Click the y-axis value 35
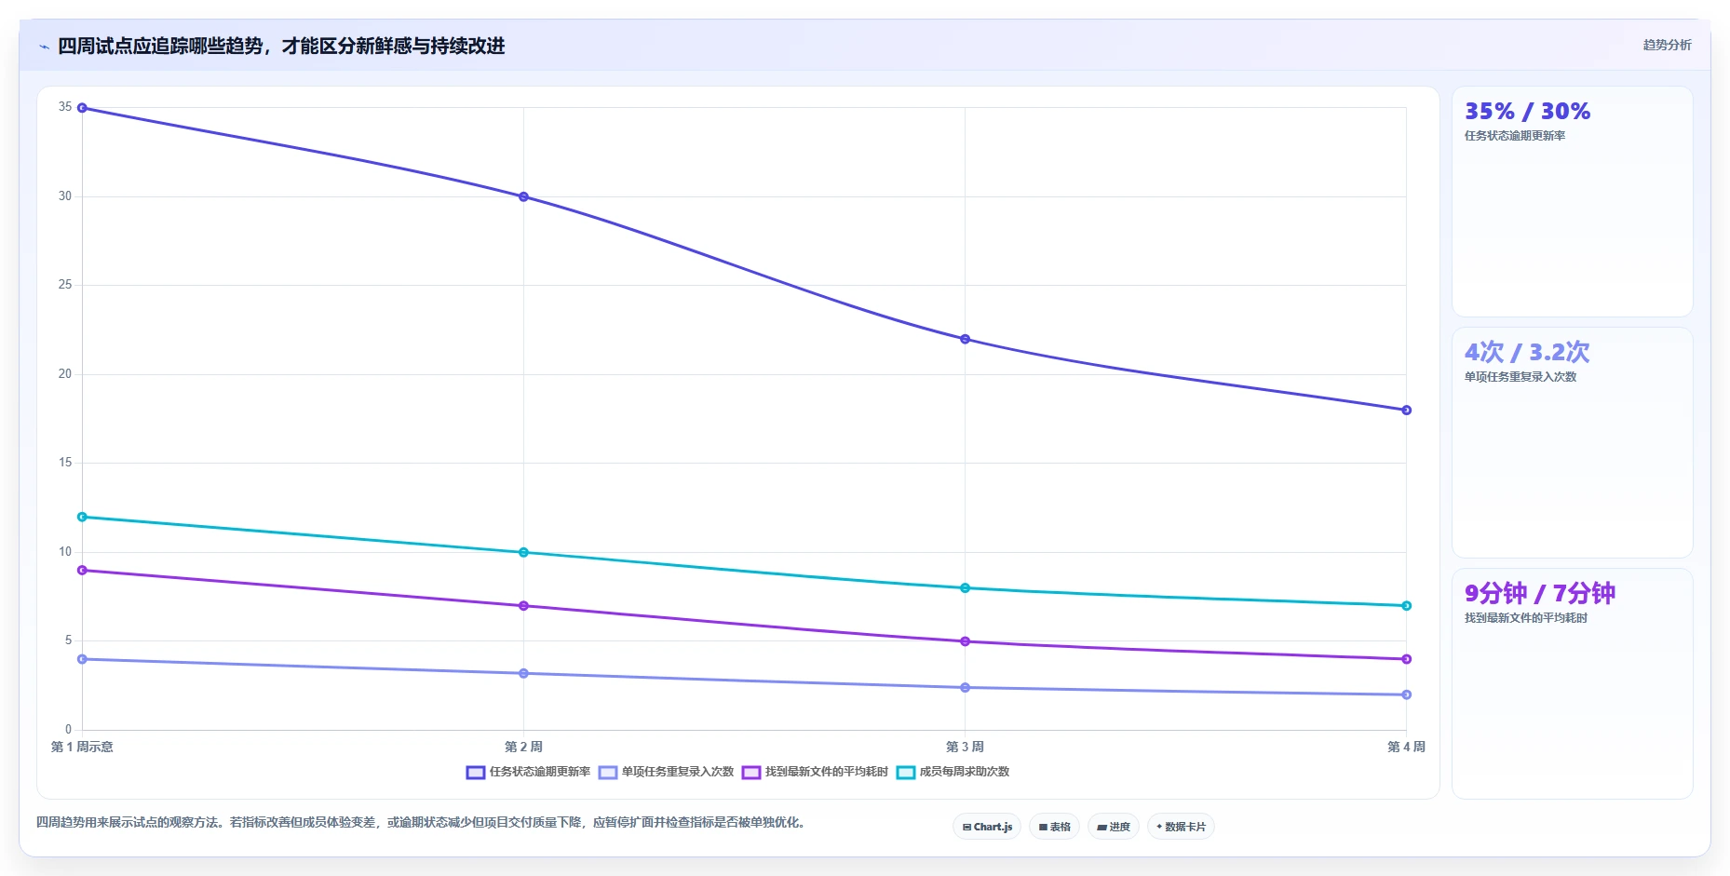Viewport: 1730px width, 876px height. click(x=65, y=107)
